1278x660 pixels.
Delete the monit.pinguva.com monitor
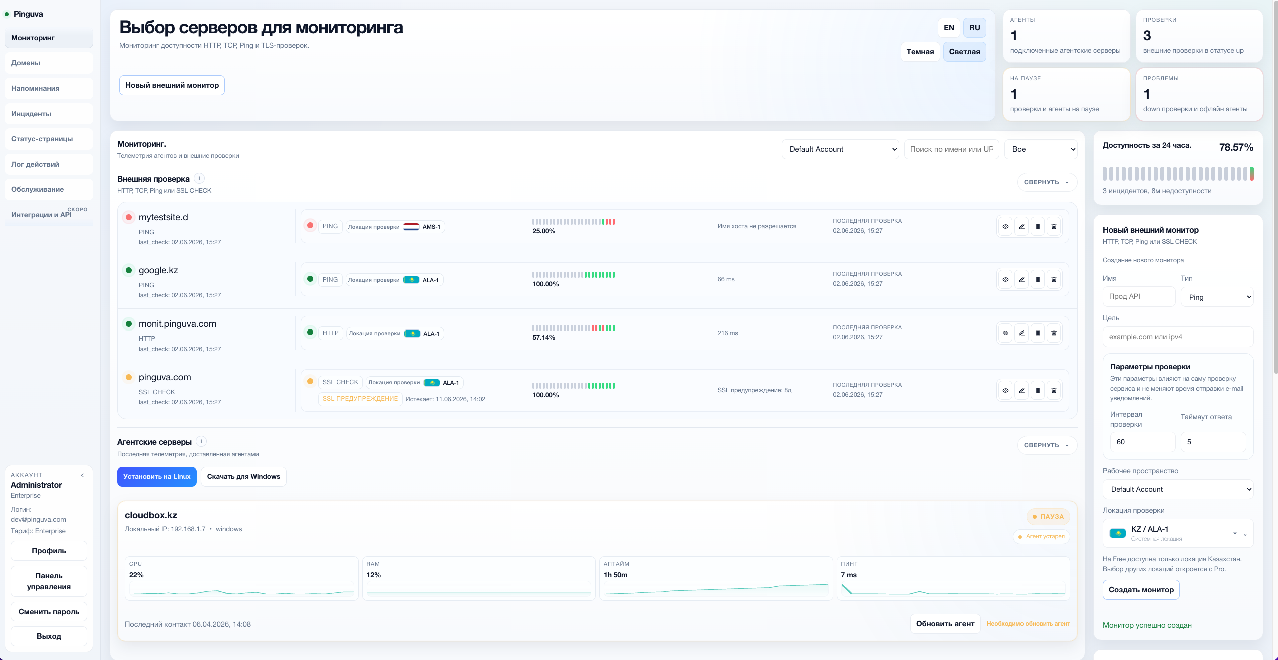coord(1054,333)
